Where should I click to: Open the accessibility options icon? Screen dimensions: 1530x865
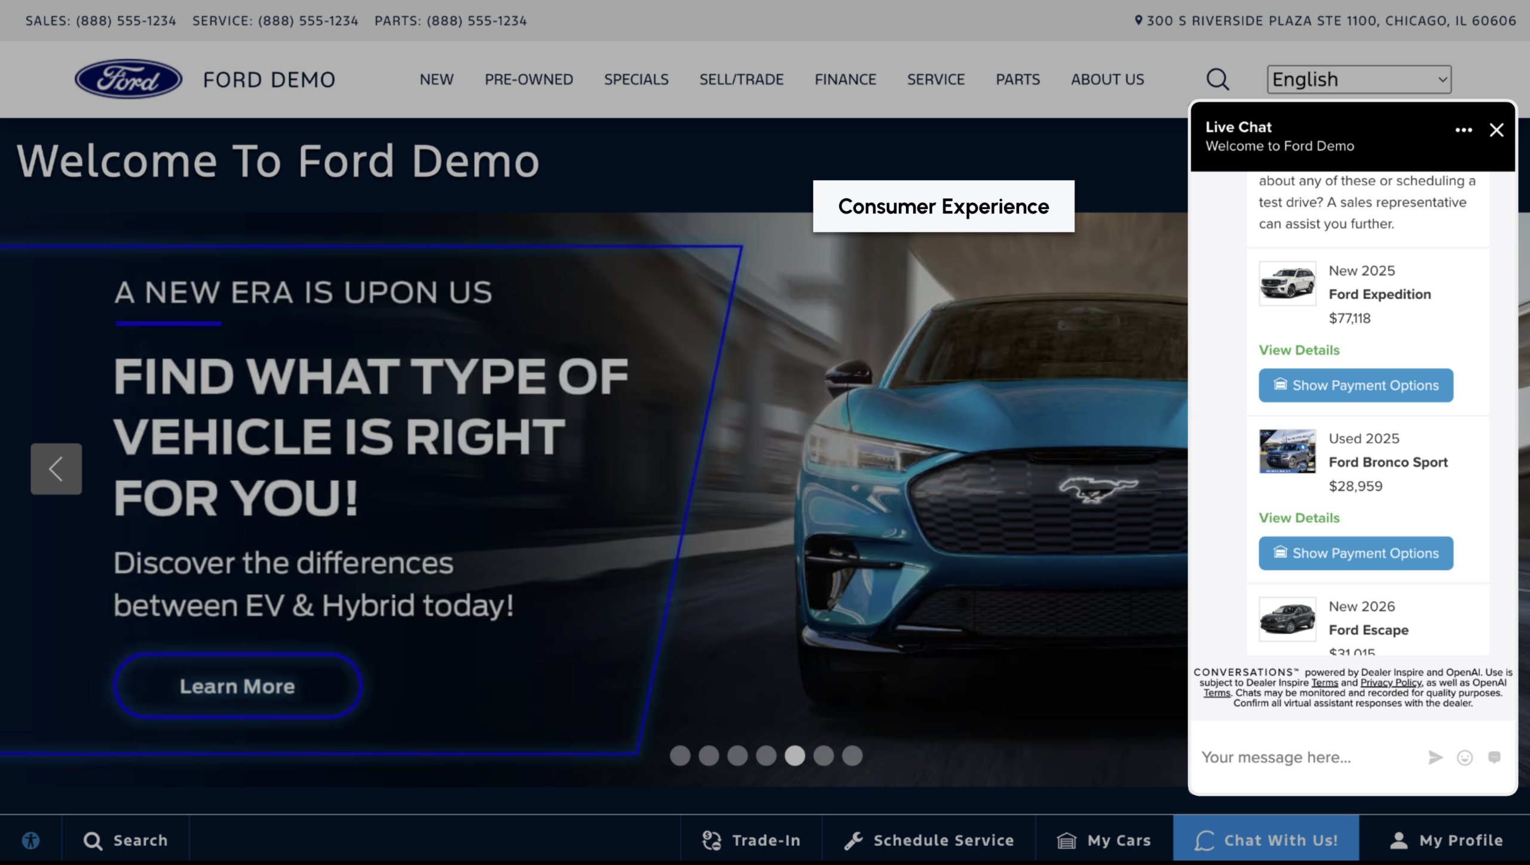[31, 841]
